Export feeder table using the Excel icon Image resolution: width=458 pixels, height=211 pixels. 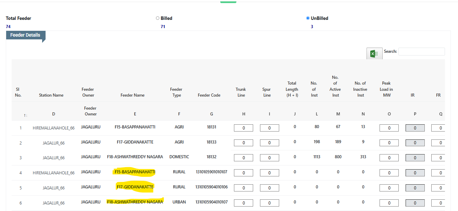point(374,53)
